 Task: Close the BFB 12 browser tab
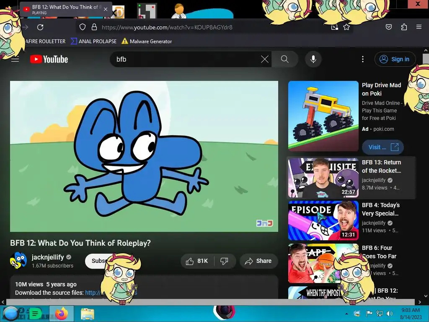pyautogui.click(x=105, y=9)
